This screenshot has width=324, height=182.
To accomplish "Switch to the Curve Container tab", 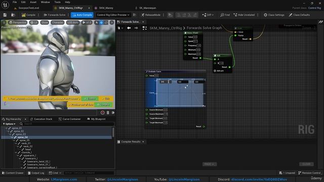I will coord(70,119).
